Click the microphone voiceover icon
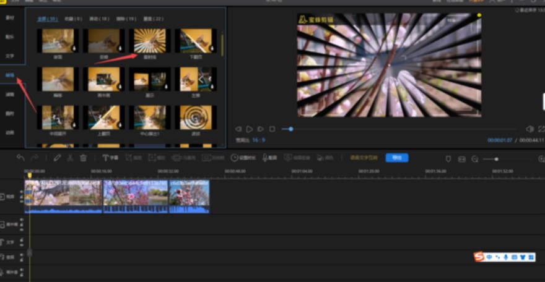The width and height of the screenshot is (545, 282). [265, 158]
